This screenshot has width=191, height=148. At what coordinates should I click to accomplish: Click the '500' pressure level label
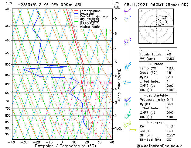pyautogui.click(x=9, y=65)
